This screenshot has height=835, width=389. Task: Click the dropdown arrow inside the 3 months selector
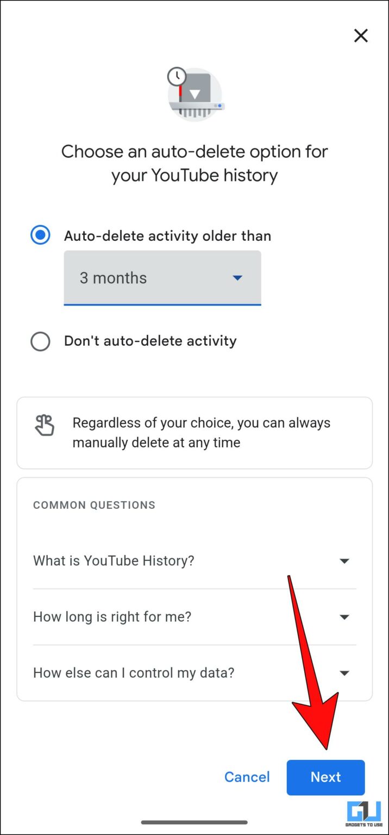point(237,278)
